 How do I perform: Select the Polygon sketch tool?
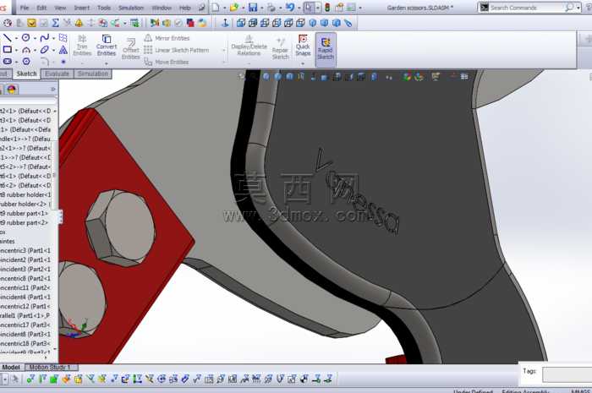click(x=26, y=61)
